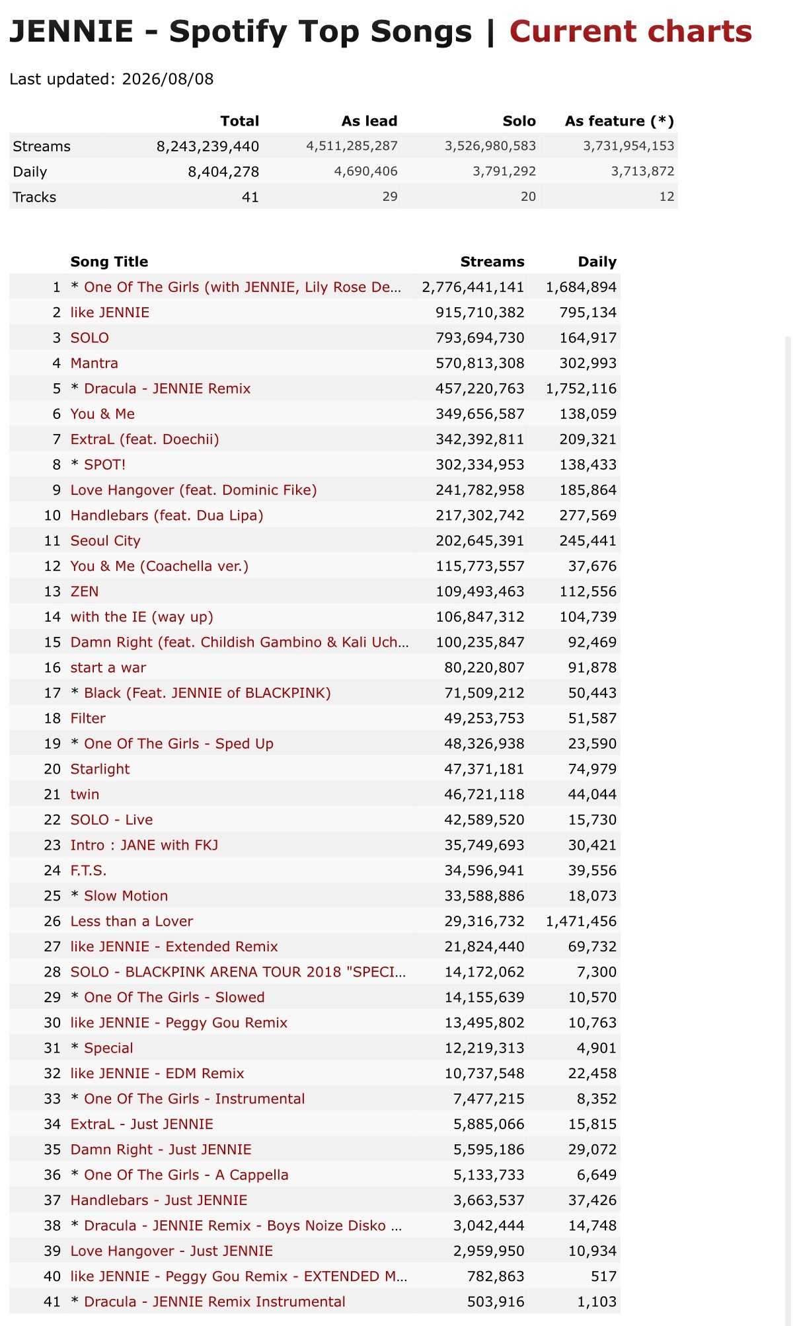Open 'One Of The Girls - A Cappella' link
797x1326 pixels.
(186, 1175)
